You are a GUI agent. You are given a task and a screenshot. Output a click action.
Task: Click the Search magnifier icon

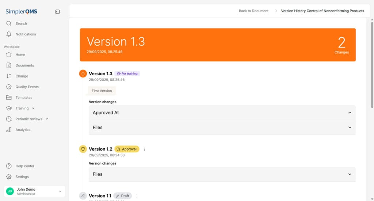(x=9, y=23)
